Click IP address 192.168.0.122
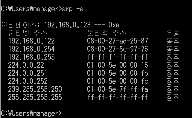This screenshot has width=192, height=118. pyautogui.click(x=31, y=41)
